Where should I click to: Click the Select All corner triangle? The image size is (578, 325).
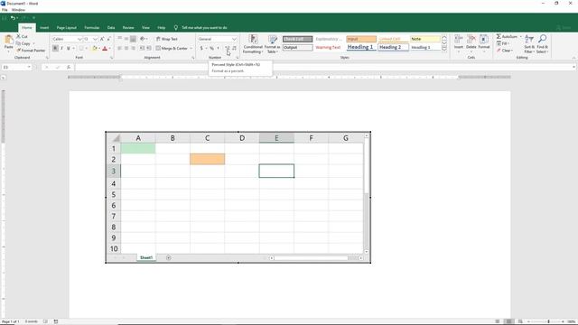pos(116,138)
